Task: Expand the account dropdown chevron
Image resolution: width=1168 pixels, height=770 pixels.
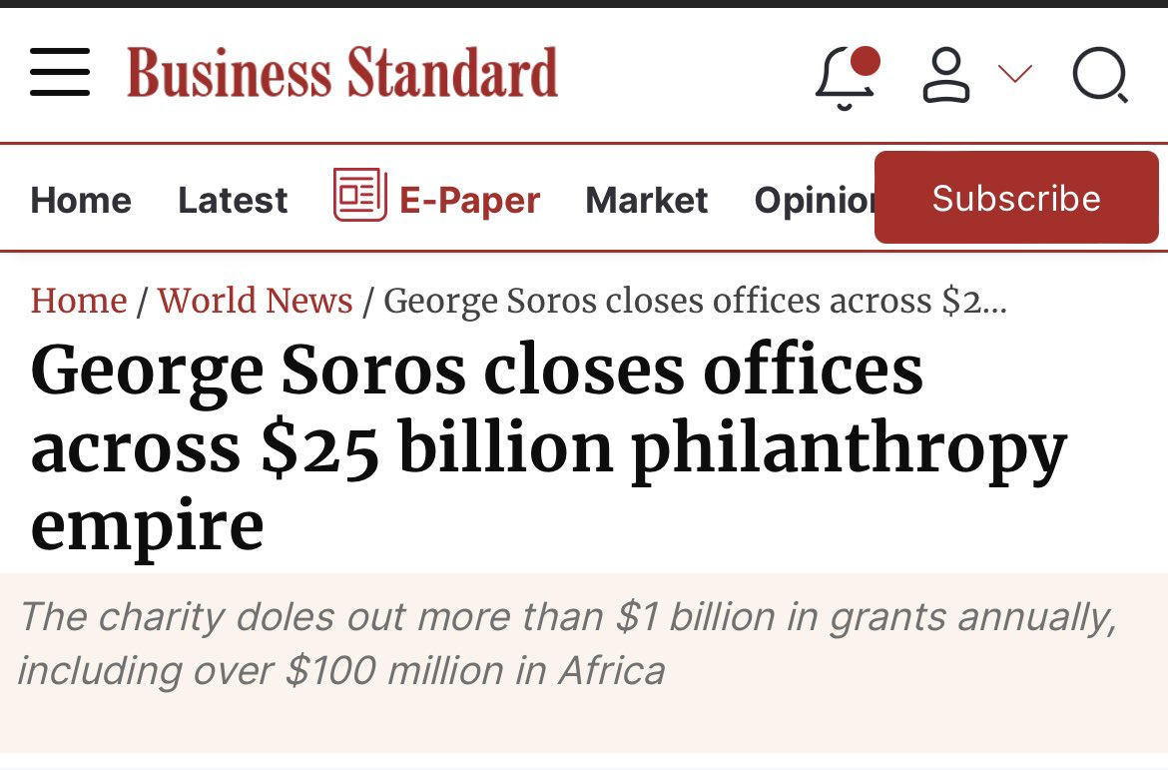Action: (1014, 74)
